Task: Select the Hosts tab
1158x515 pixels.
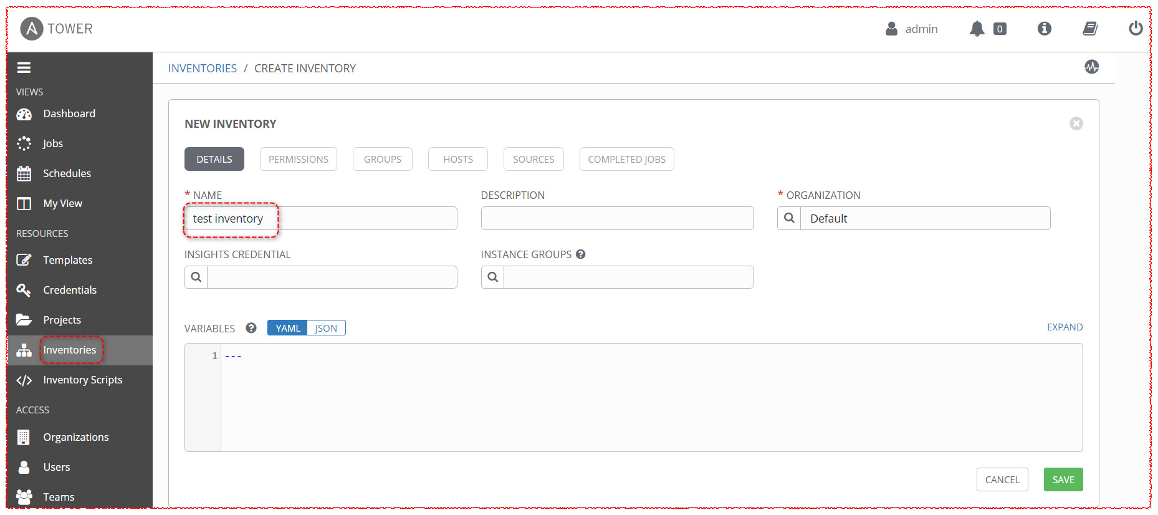Action: (458, 159)
